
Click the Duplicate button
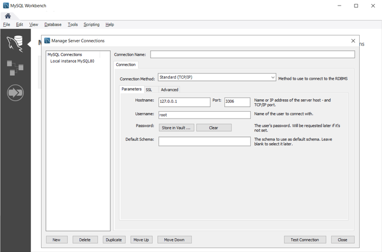point(114,239)
